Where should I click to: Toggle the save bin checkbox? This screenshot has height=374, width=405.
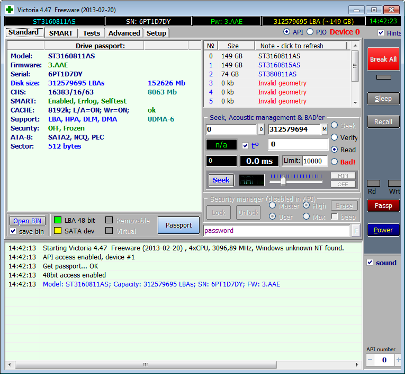coord(13,231)
